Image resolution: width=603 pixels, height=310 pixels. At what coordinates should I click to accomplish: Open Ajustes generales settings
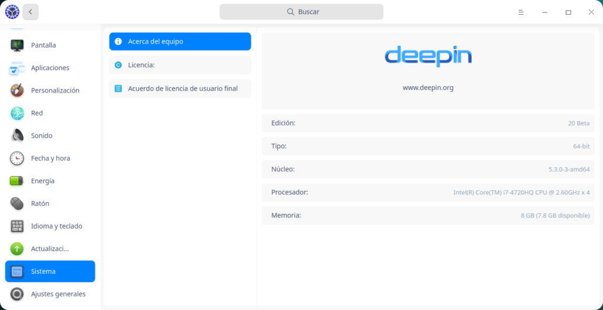click(x=50, y=294)
